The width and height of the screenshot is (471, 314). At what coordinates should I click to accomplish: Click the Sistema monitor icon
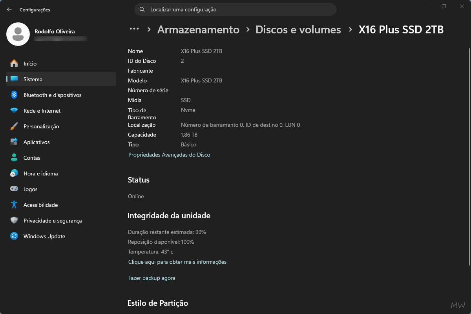coord(14,79)
